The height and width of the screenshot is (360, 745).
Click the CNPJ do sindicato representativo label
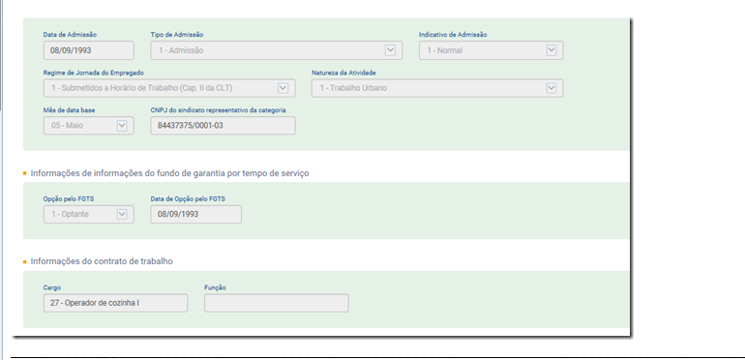[x=218, y=110]
